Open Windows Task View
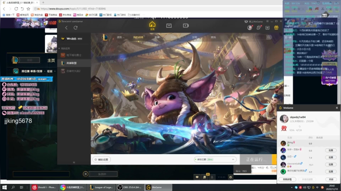Image resolution: width=341 pixels, height=191 pixels. [x=21, y=187]
